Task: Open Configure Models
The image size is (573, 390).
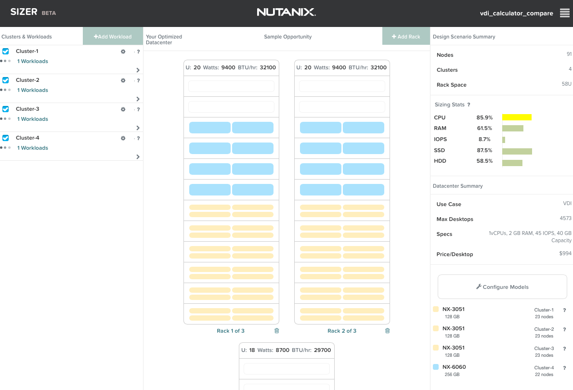Action: (502, 287)
